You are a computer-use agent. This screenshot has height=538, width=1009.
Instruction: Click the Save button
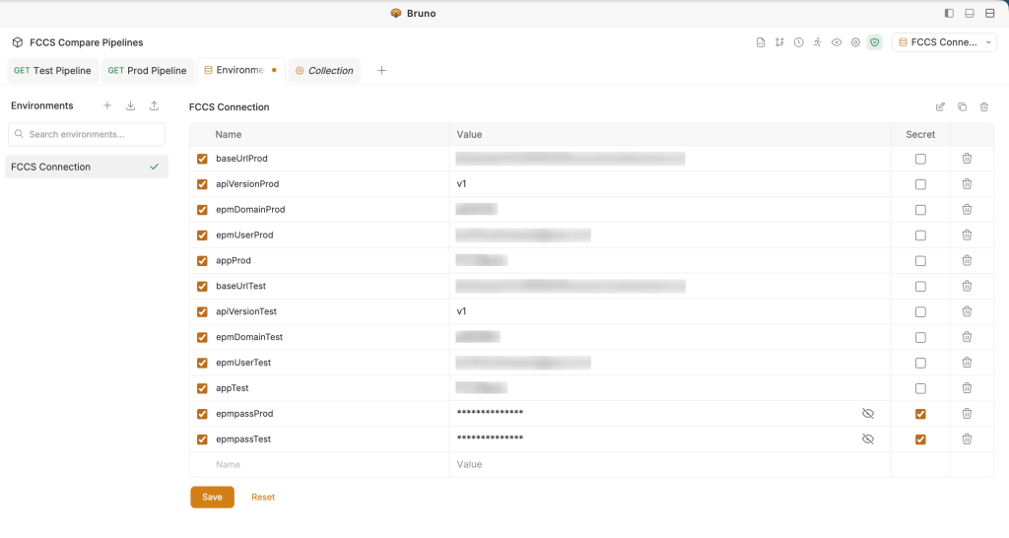[x=213, y=497]
